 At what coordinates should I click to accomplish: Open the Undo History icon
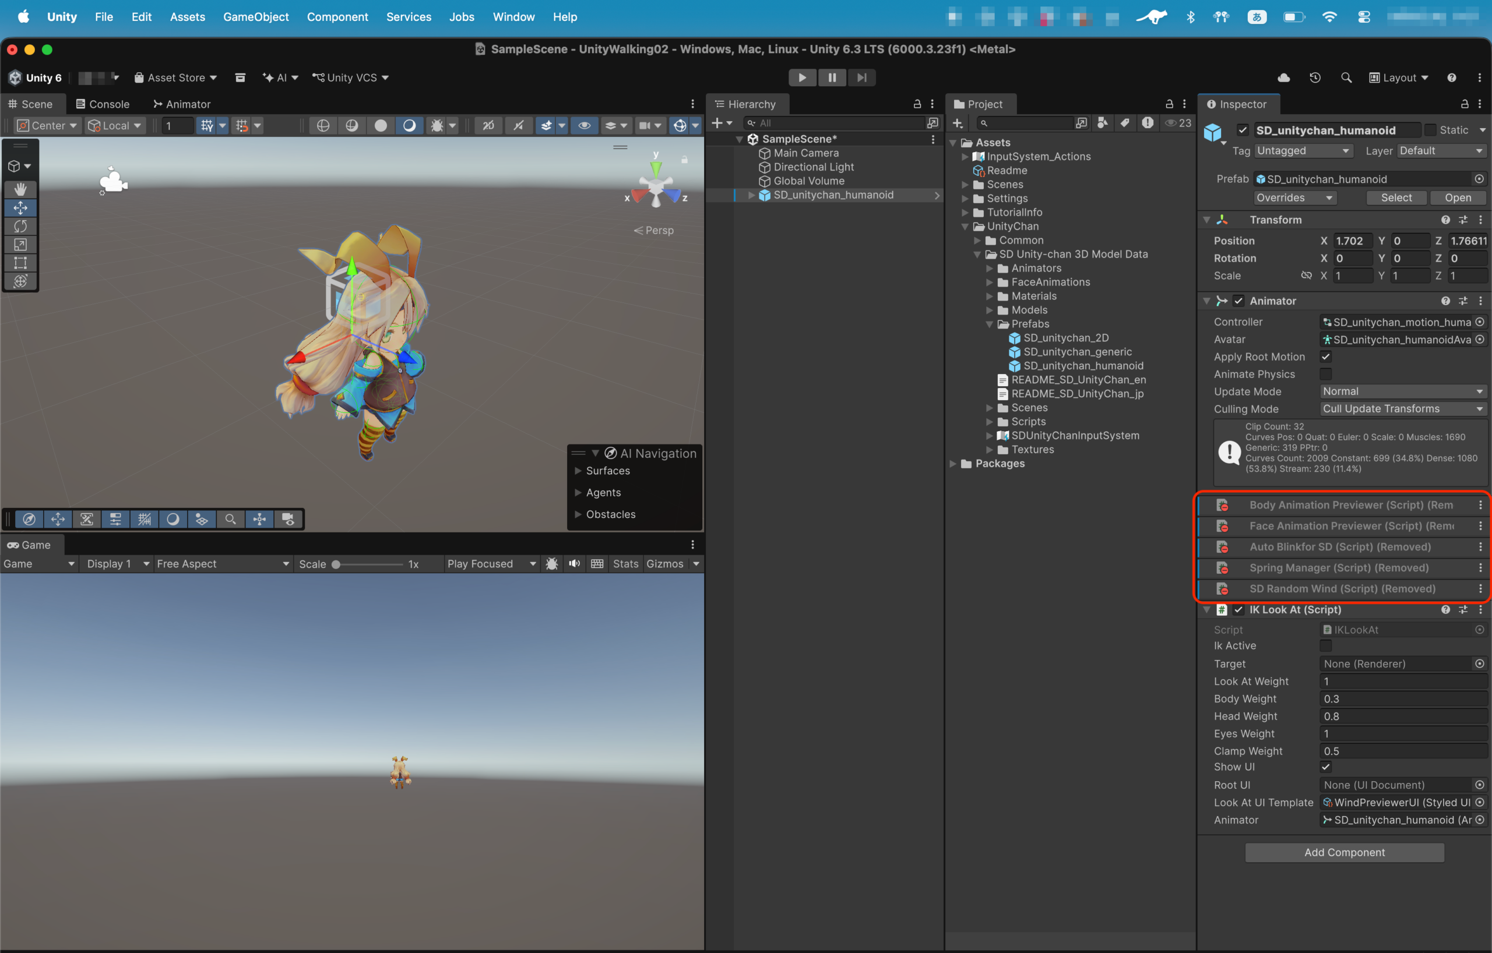tap(1315, 77)
